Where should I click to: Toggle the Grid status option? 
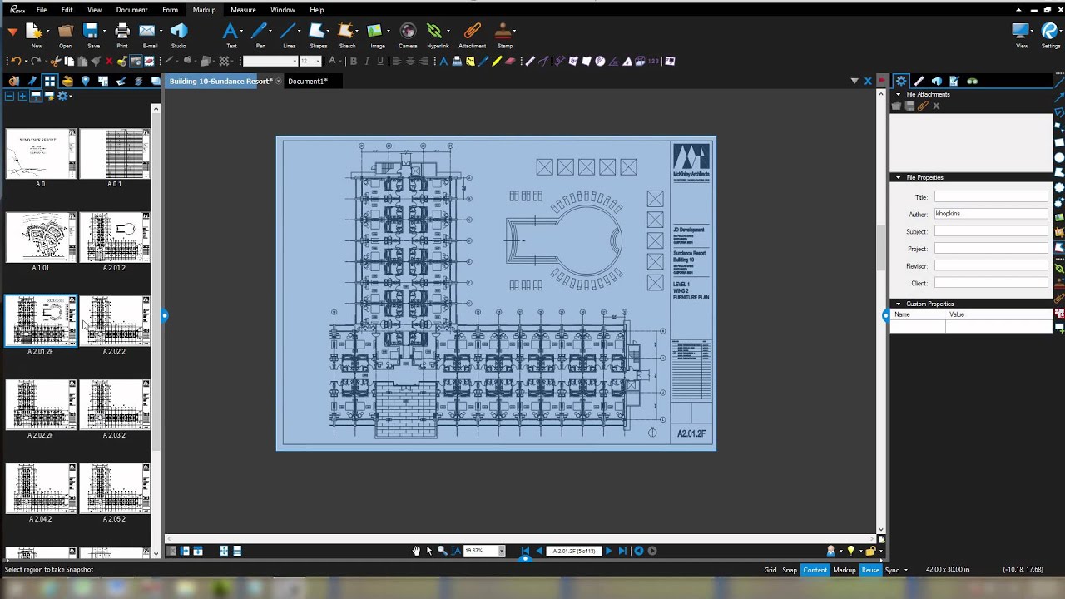770,570
